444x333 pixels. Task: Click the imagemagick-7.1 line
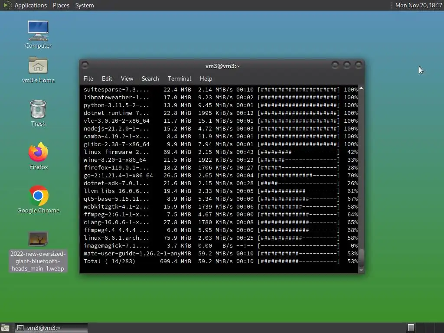[x=221, y=245]
